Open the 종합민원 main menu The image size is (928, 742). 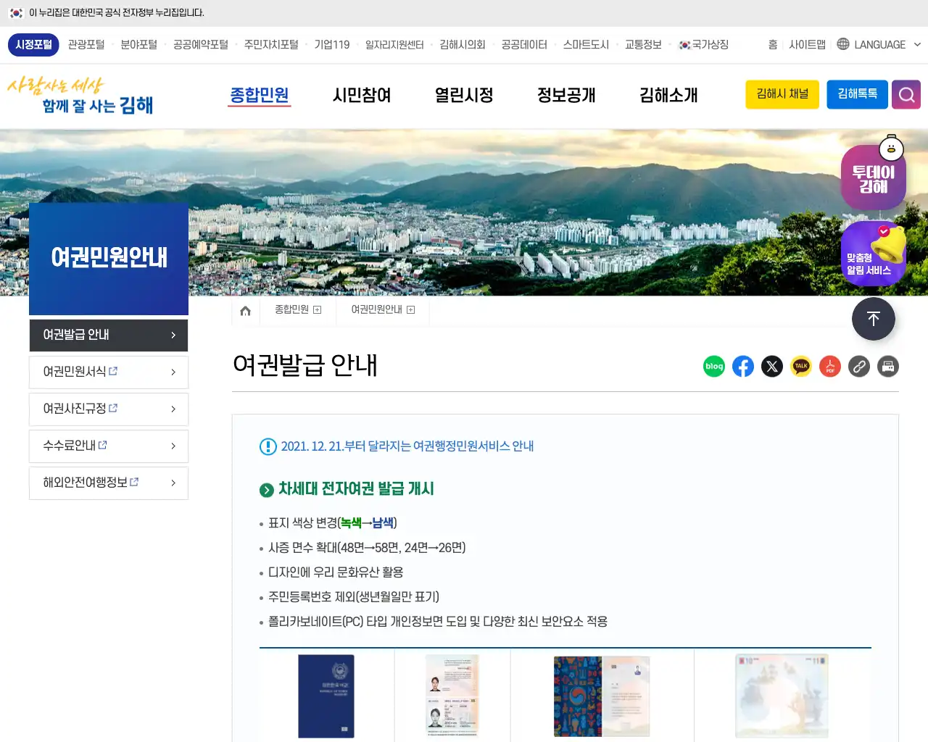(260, 95)
